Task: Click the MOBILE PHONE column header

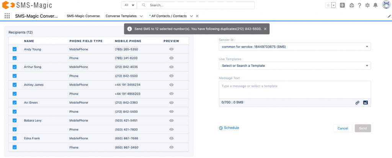Action: tap(128, 41)
